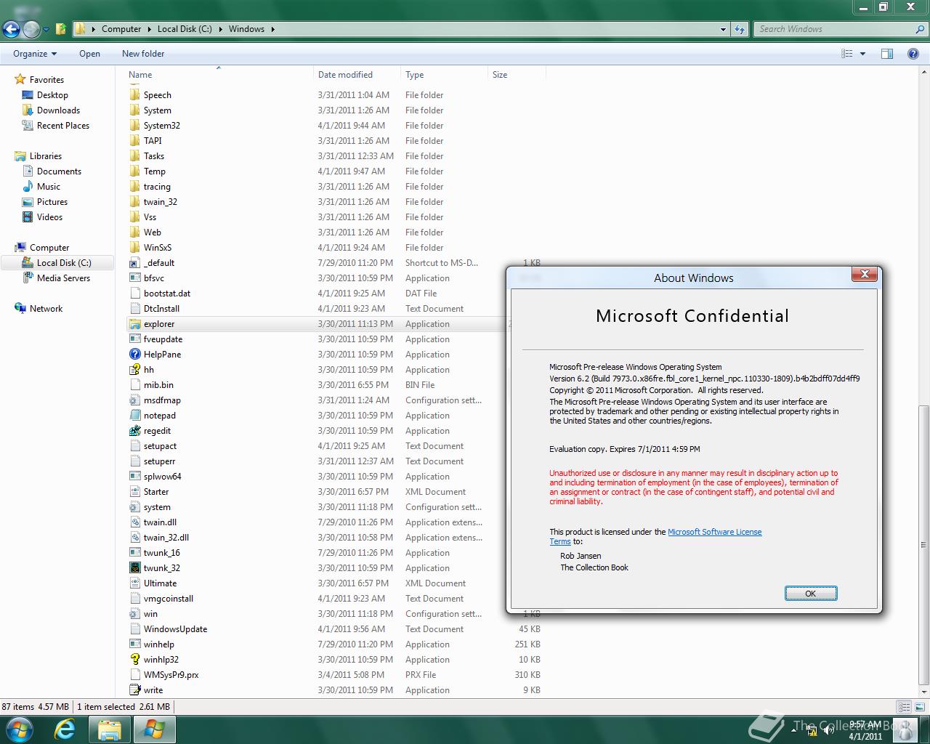Select the WindowsUpdate text document row

click(336, 629)
